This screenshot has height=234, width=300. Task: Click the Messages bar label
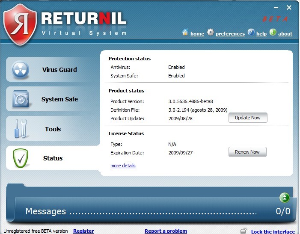coord(46,211)
